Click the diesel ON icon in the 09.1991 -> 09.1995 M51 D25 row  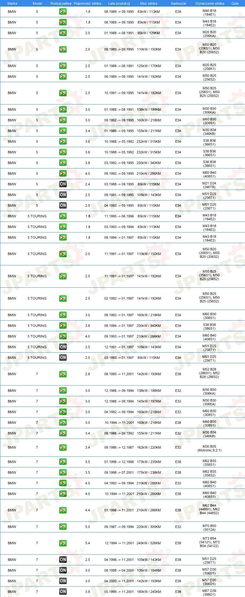pyautogui.click(x=63, y=195)
